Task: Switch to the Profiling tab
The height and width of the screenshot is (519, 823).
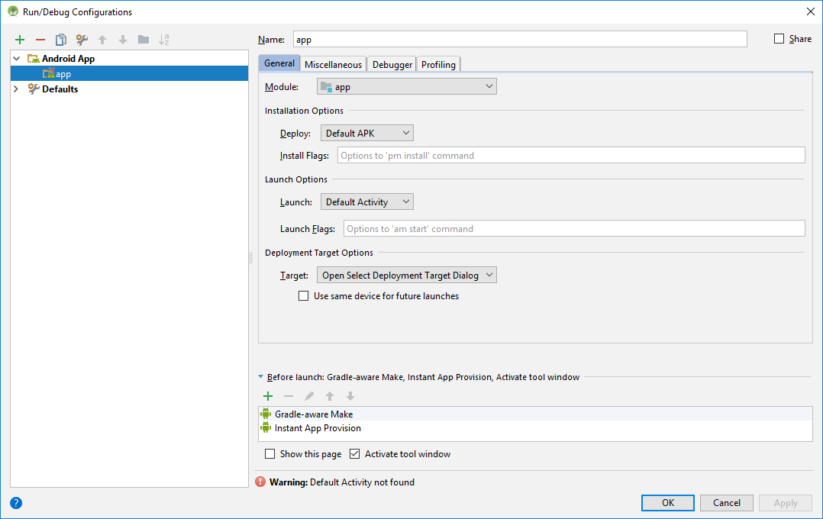Action: point(438,65)
